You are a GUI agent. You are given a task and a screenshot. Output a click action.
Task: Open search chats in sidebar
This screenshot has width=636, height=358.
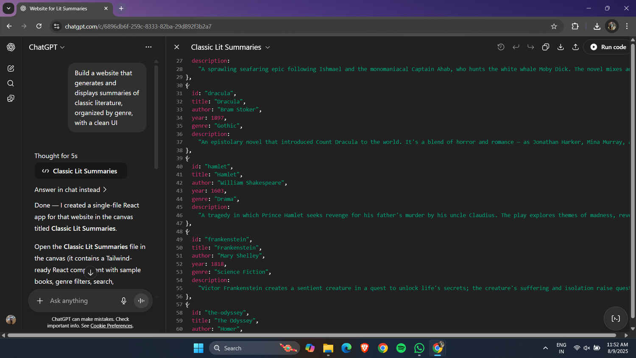[11, 84]
